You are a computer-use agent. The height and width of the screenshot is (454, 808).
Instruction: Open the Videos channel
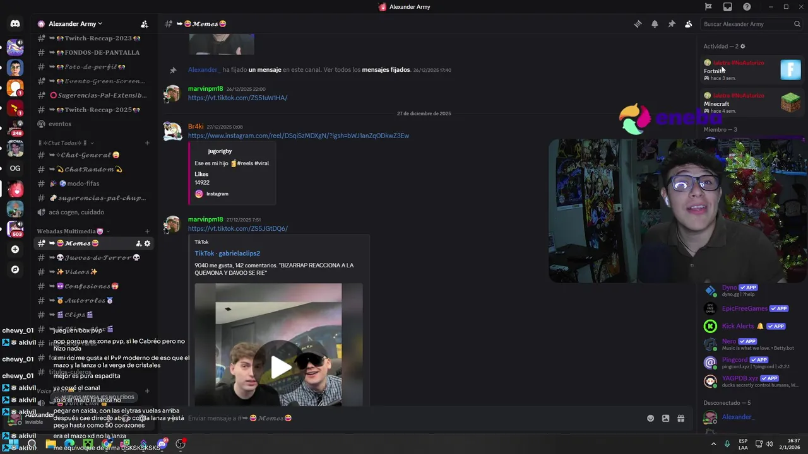tap(93, 272)
